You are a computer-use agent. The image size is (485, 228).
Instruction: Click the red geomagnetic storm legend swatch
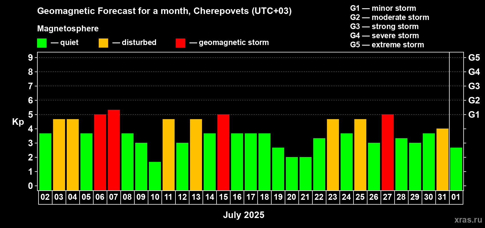point(180,43)
